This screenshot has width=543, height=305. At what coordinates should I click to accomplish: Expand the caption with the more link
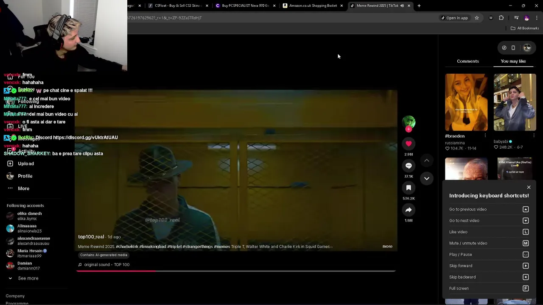click(x=387, y=246)
